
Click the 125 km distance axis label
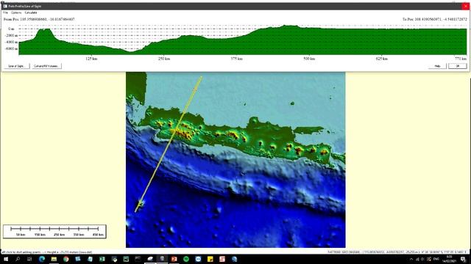91,59
